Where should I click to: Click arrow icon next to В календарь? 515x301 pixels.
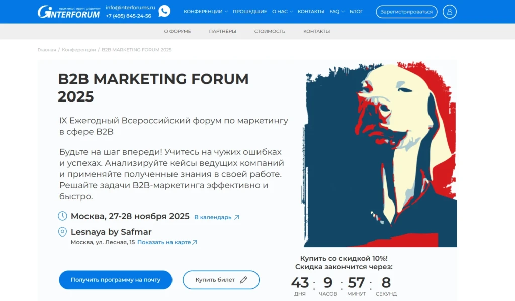(x=236, y=217)
